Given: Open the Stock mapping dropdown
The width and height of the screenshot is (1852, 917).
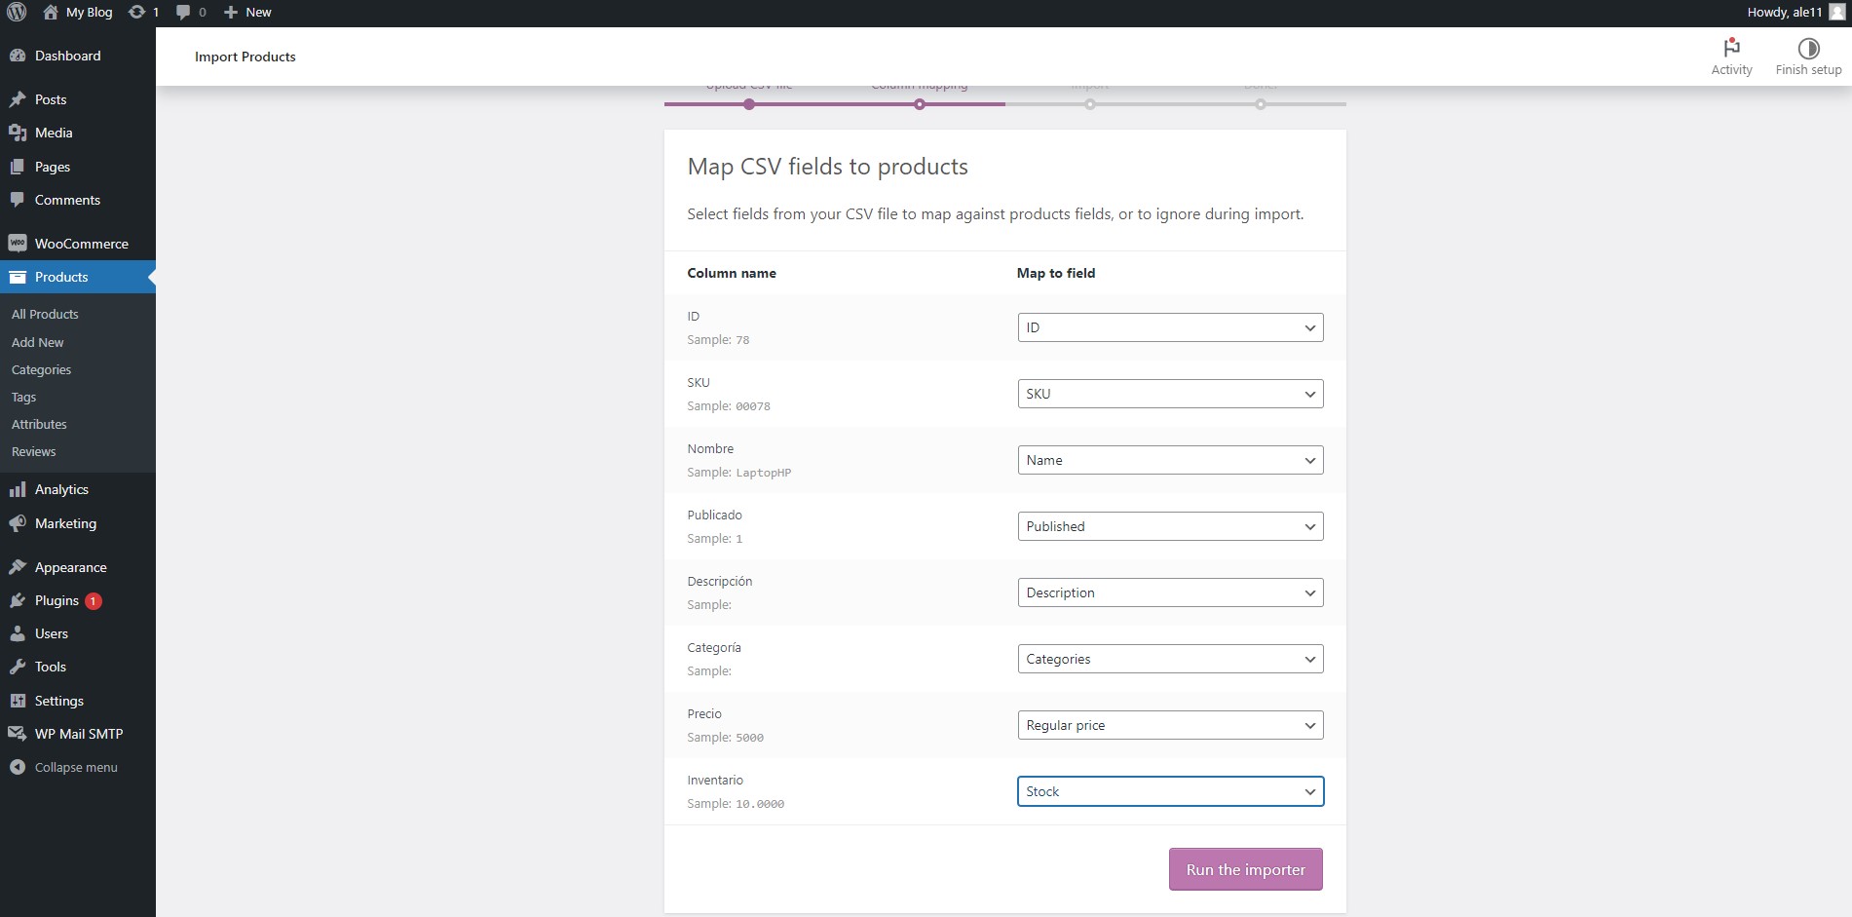Looking at the screenshot, I should tap(1169, 791).
